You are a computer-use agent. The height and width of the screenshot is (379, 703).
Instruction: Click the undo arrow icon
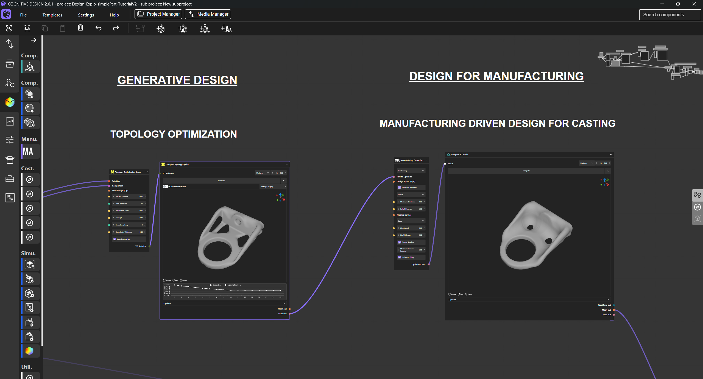(x=98, y=28)
